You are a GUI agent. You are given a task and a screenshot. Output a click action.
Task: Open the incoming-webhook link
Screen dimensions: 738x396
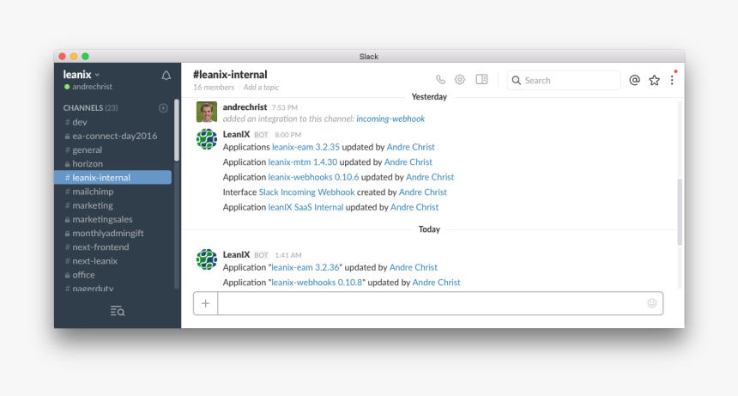click(390, 119)
